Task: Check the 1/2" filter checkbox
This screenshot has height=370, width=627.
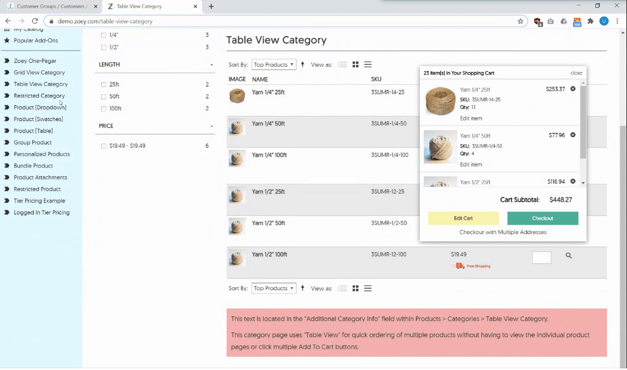Action: click(x=103, y=47)
